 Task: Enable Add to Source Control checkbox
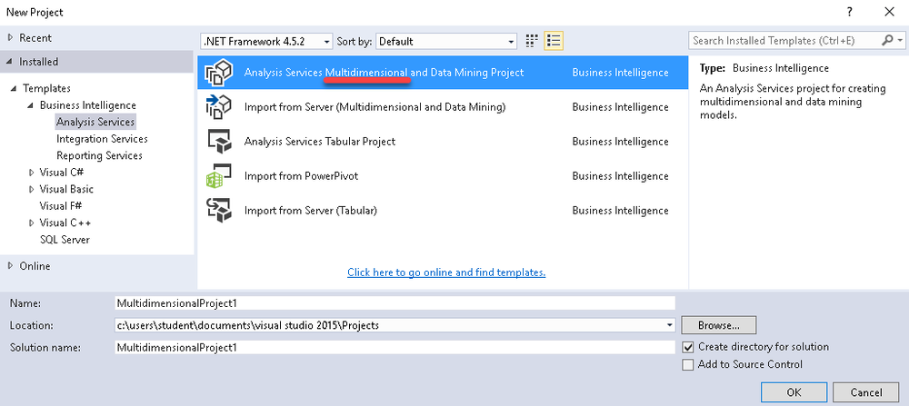pyautogui.click(x=688, y=365)
